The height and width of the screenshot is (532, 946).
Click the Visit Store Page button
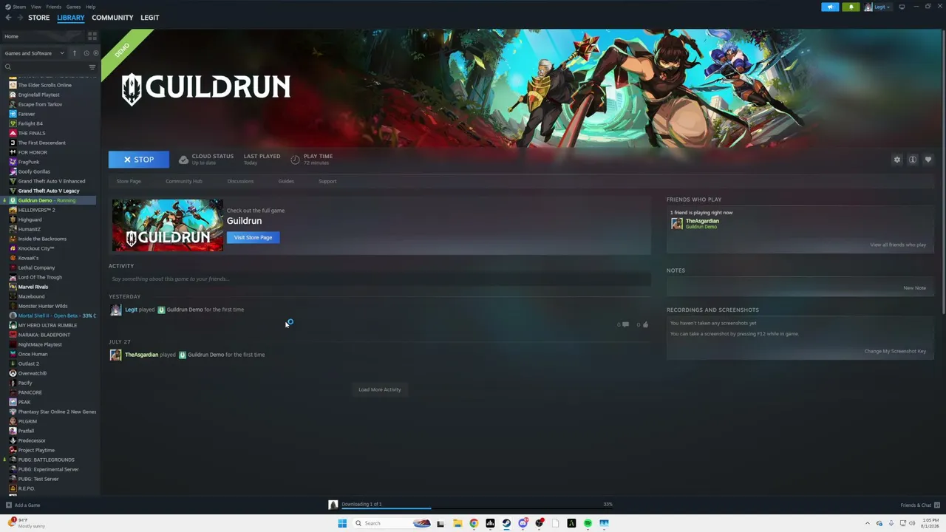click(x=253, y=238)
